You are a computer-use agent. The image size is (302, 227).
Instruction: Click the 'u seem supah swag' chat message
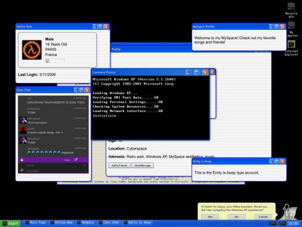[x=45, y=132]
